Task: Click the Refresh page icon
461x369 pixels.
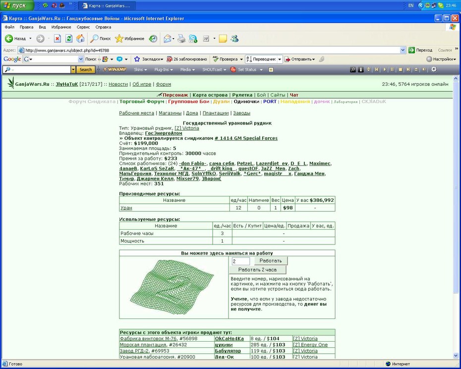Action: coord(69,39)
